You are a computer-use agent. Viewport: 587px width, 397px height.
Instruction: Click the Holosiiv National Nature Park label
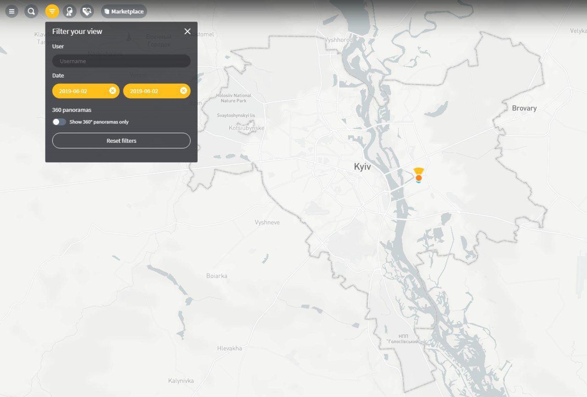point(234,98)
